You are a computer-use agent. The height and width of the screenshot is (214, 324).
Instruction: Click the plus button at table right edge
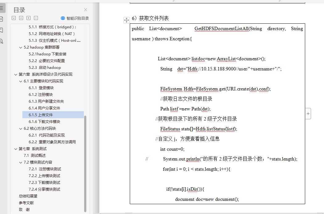(x=308, y=113)
